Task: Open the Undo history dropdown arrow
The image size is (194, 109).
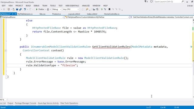Action: tap(28, 9)
